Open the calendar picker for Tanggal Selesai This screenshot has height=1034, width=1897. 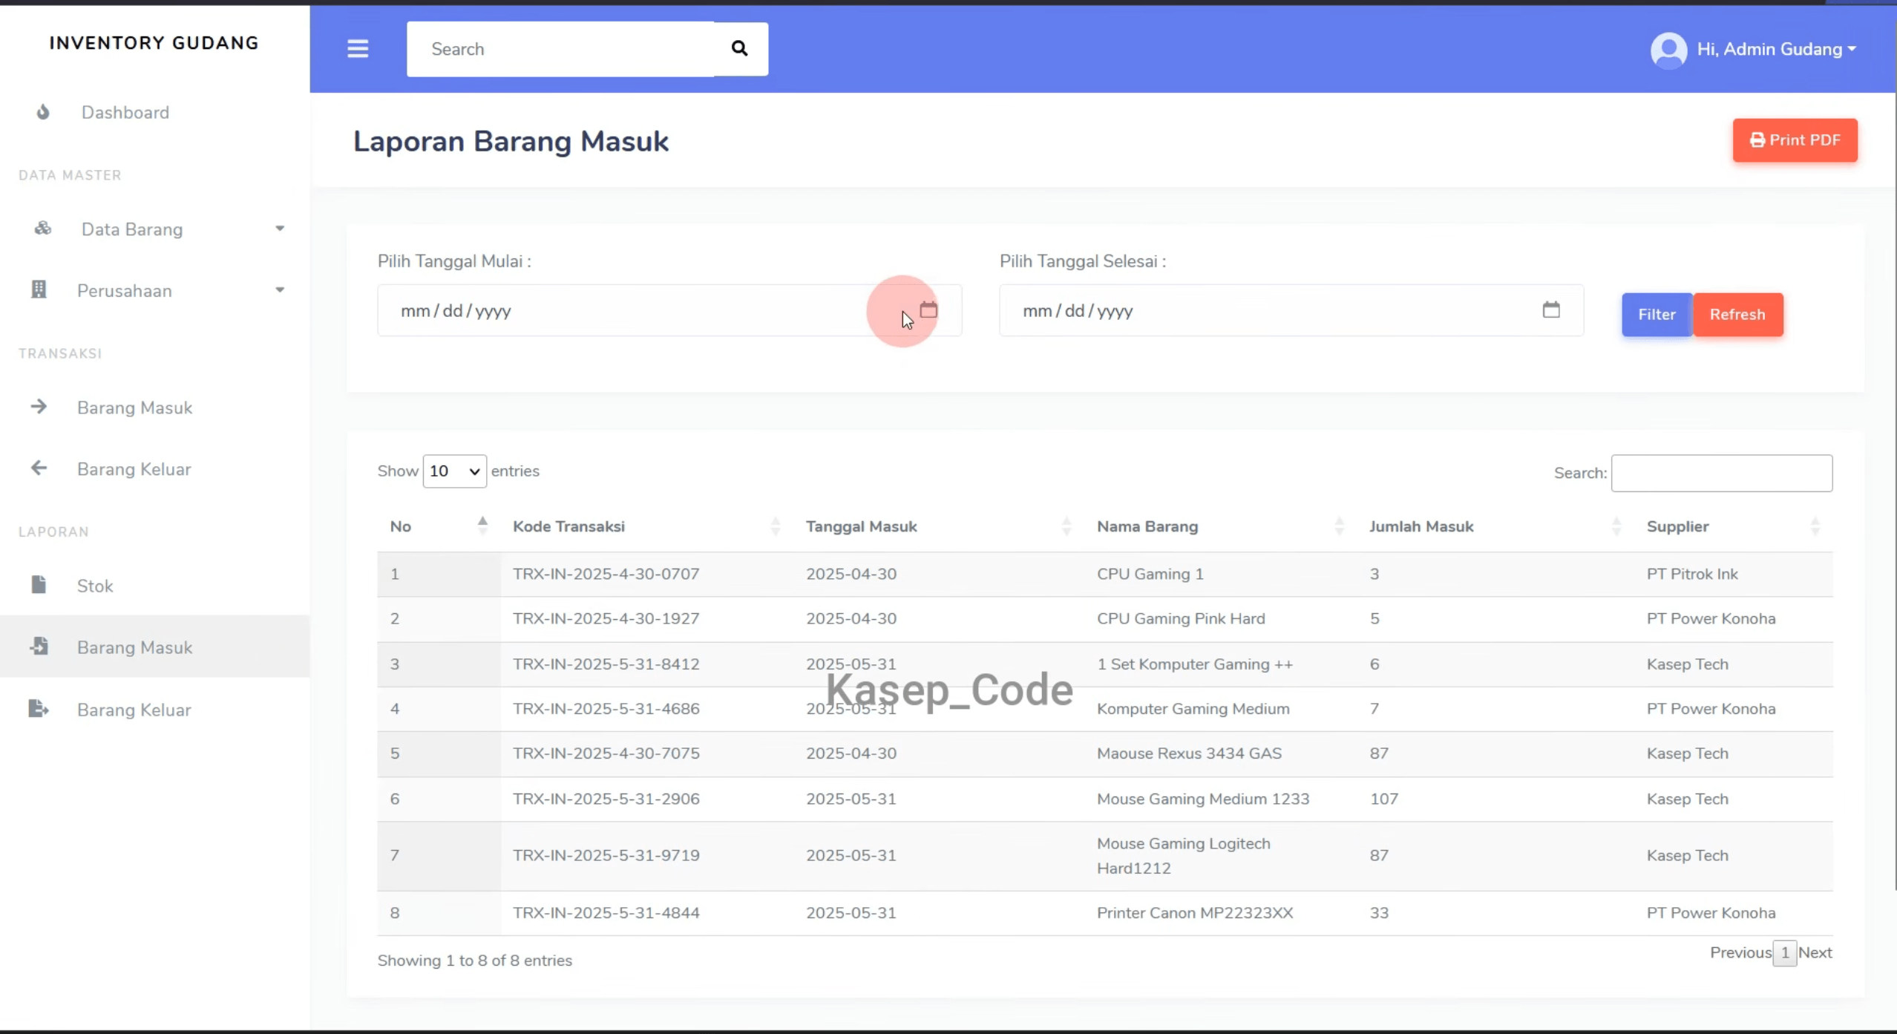(x=1551, y=310)
